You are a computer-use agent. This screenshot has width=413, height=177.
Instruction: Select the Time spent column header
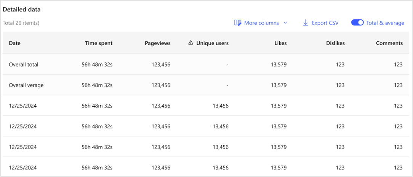(99, 43)
